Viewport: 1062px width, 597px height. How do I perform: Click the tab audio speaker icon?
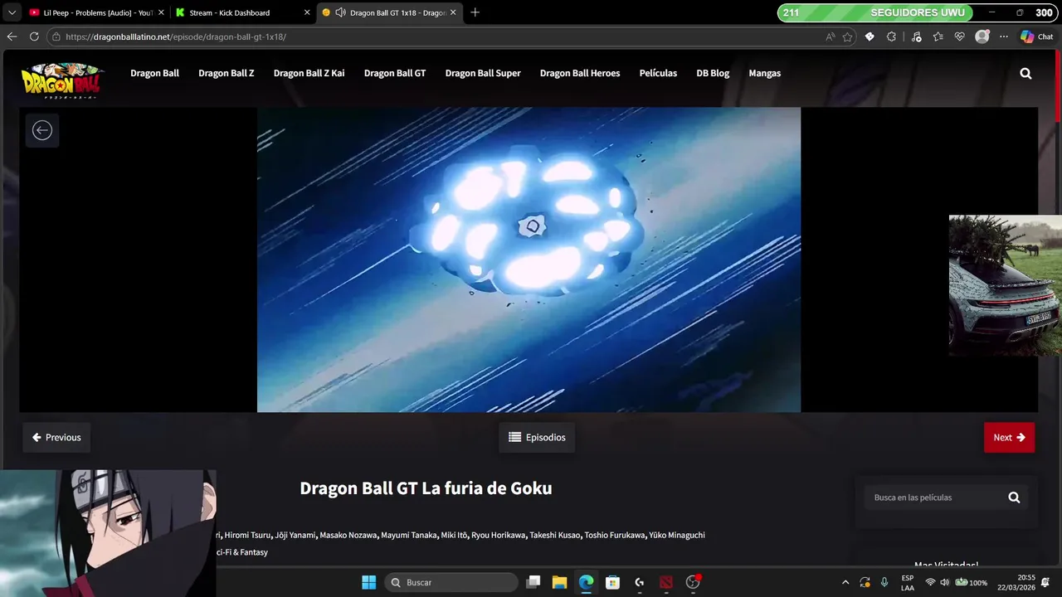pyautogui.click(x=340, y=12)
